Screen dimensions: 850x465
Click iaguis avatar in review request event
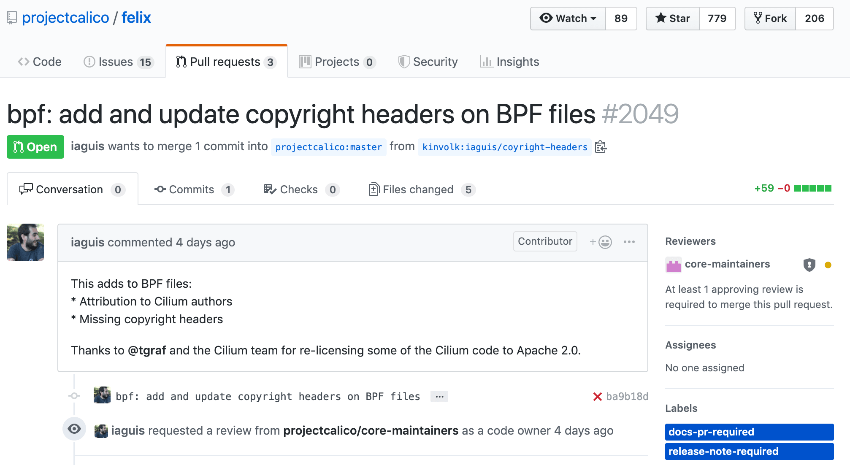pos(101,431)
